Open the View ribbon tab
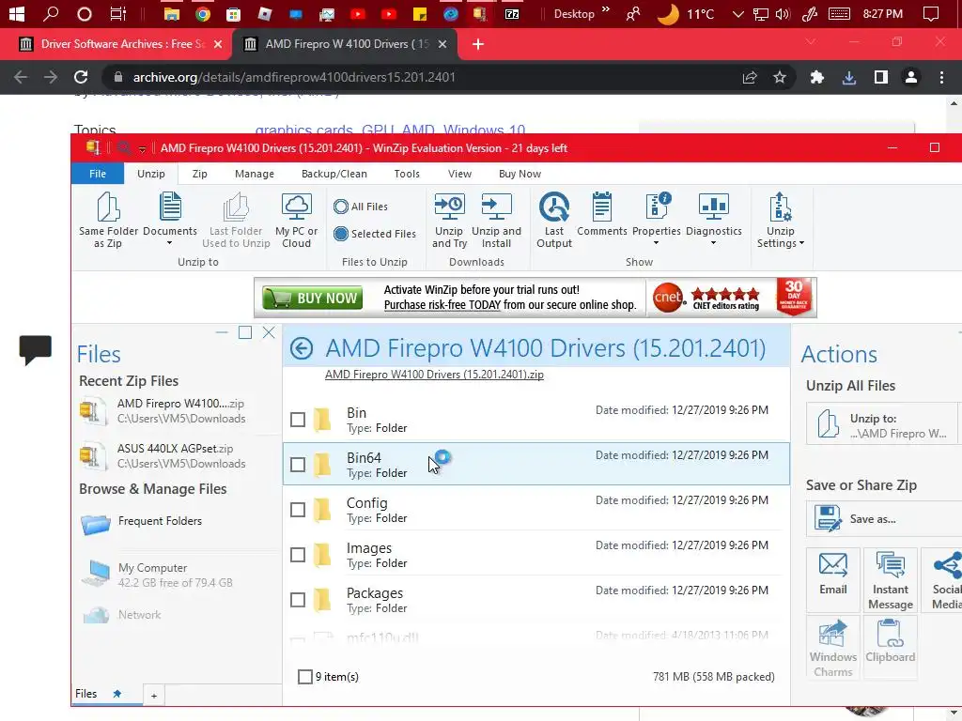 tap(459, 174)
